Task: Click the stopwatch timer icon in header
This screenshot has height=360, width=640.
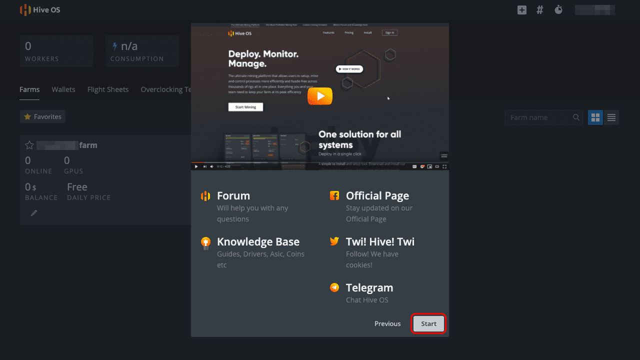Action: coord(558,10)
